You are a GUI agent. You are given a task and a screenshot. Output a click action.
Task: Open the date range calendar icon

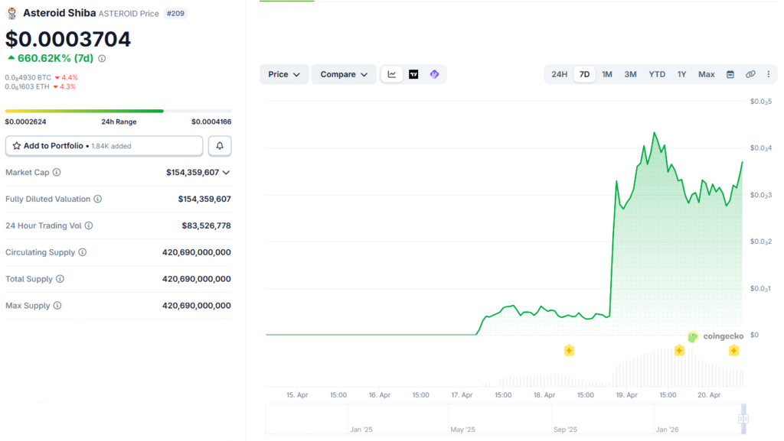tap(730, 74)
